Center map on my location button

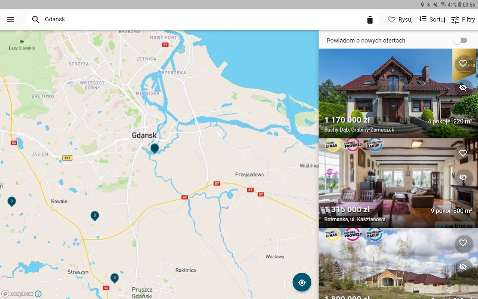tap(302, 283)
